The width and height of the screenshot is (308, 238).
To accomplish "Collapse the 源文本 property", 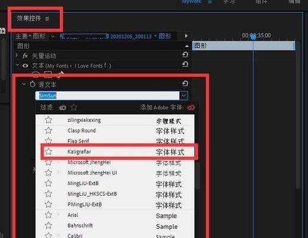I will [x=24, y=84].
